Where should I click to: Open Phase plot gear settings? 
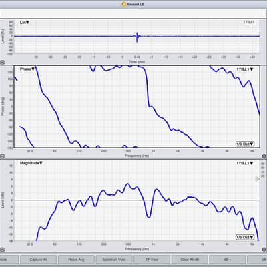tap(264, 156)
